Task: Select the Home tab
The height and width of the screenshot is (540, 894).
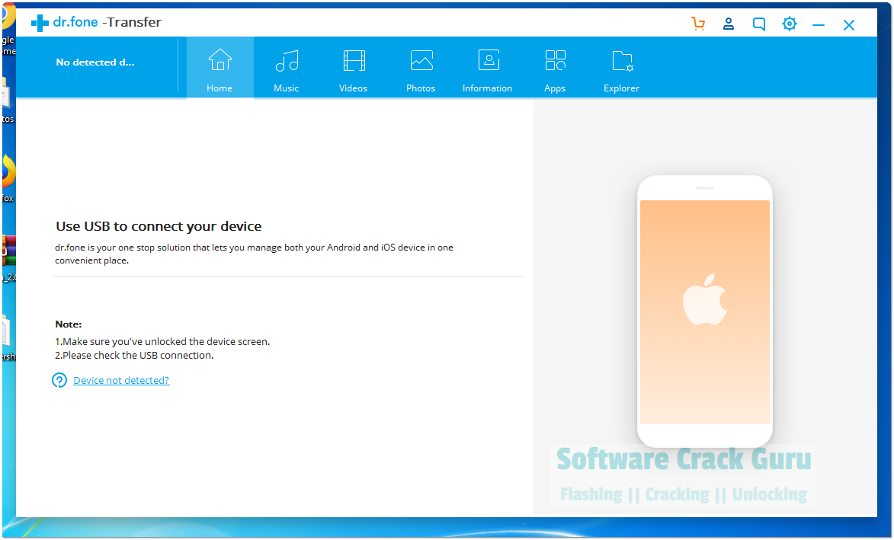Action: [x=220, y=69]
